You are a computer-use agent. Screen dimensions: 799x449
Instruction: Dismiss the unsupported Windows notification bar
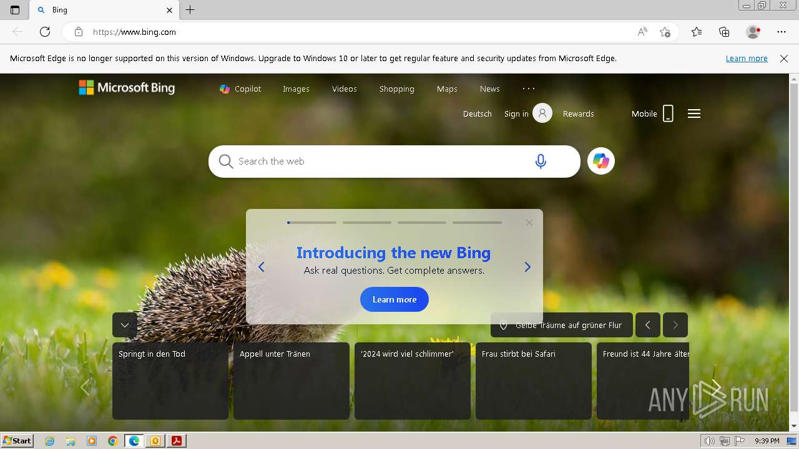[784, 58]
